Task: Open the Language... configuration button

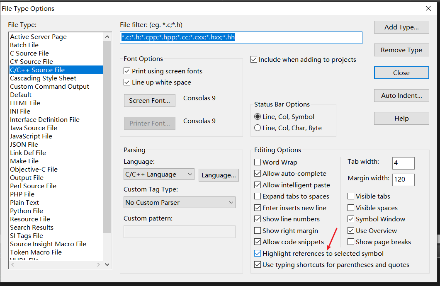Action: click(219, 175)
